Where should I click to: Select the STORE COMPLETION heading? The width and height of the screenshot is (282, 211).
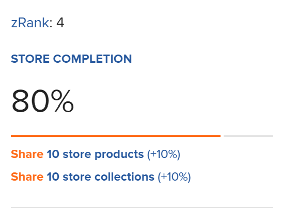click(71, 59)
